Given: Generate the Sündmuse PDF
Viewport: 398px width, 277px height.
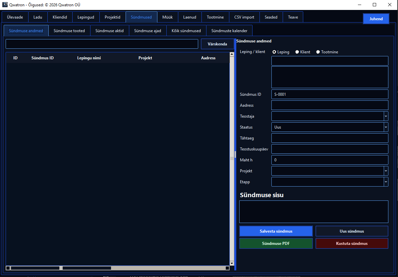Looking at the screenshot, I should click(x=276, y=244).
